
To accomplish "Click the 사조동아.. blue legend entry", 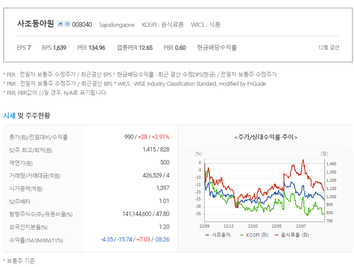I will click(x=219, y=235).
